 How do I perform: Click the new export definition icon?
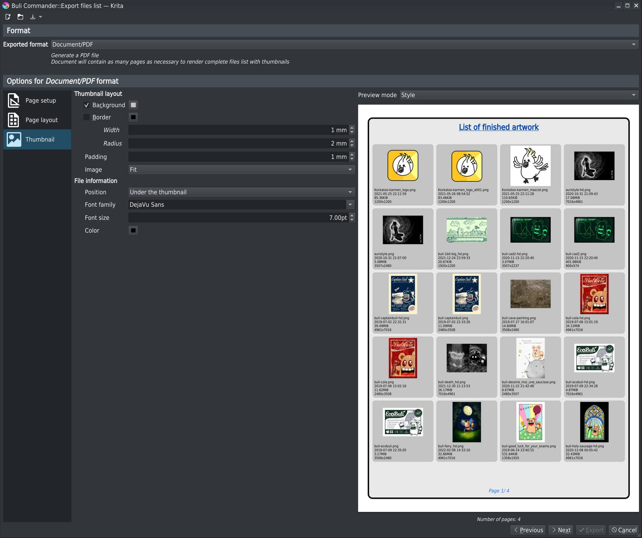point(8,17)
